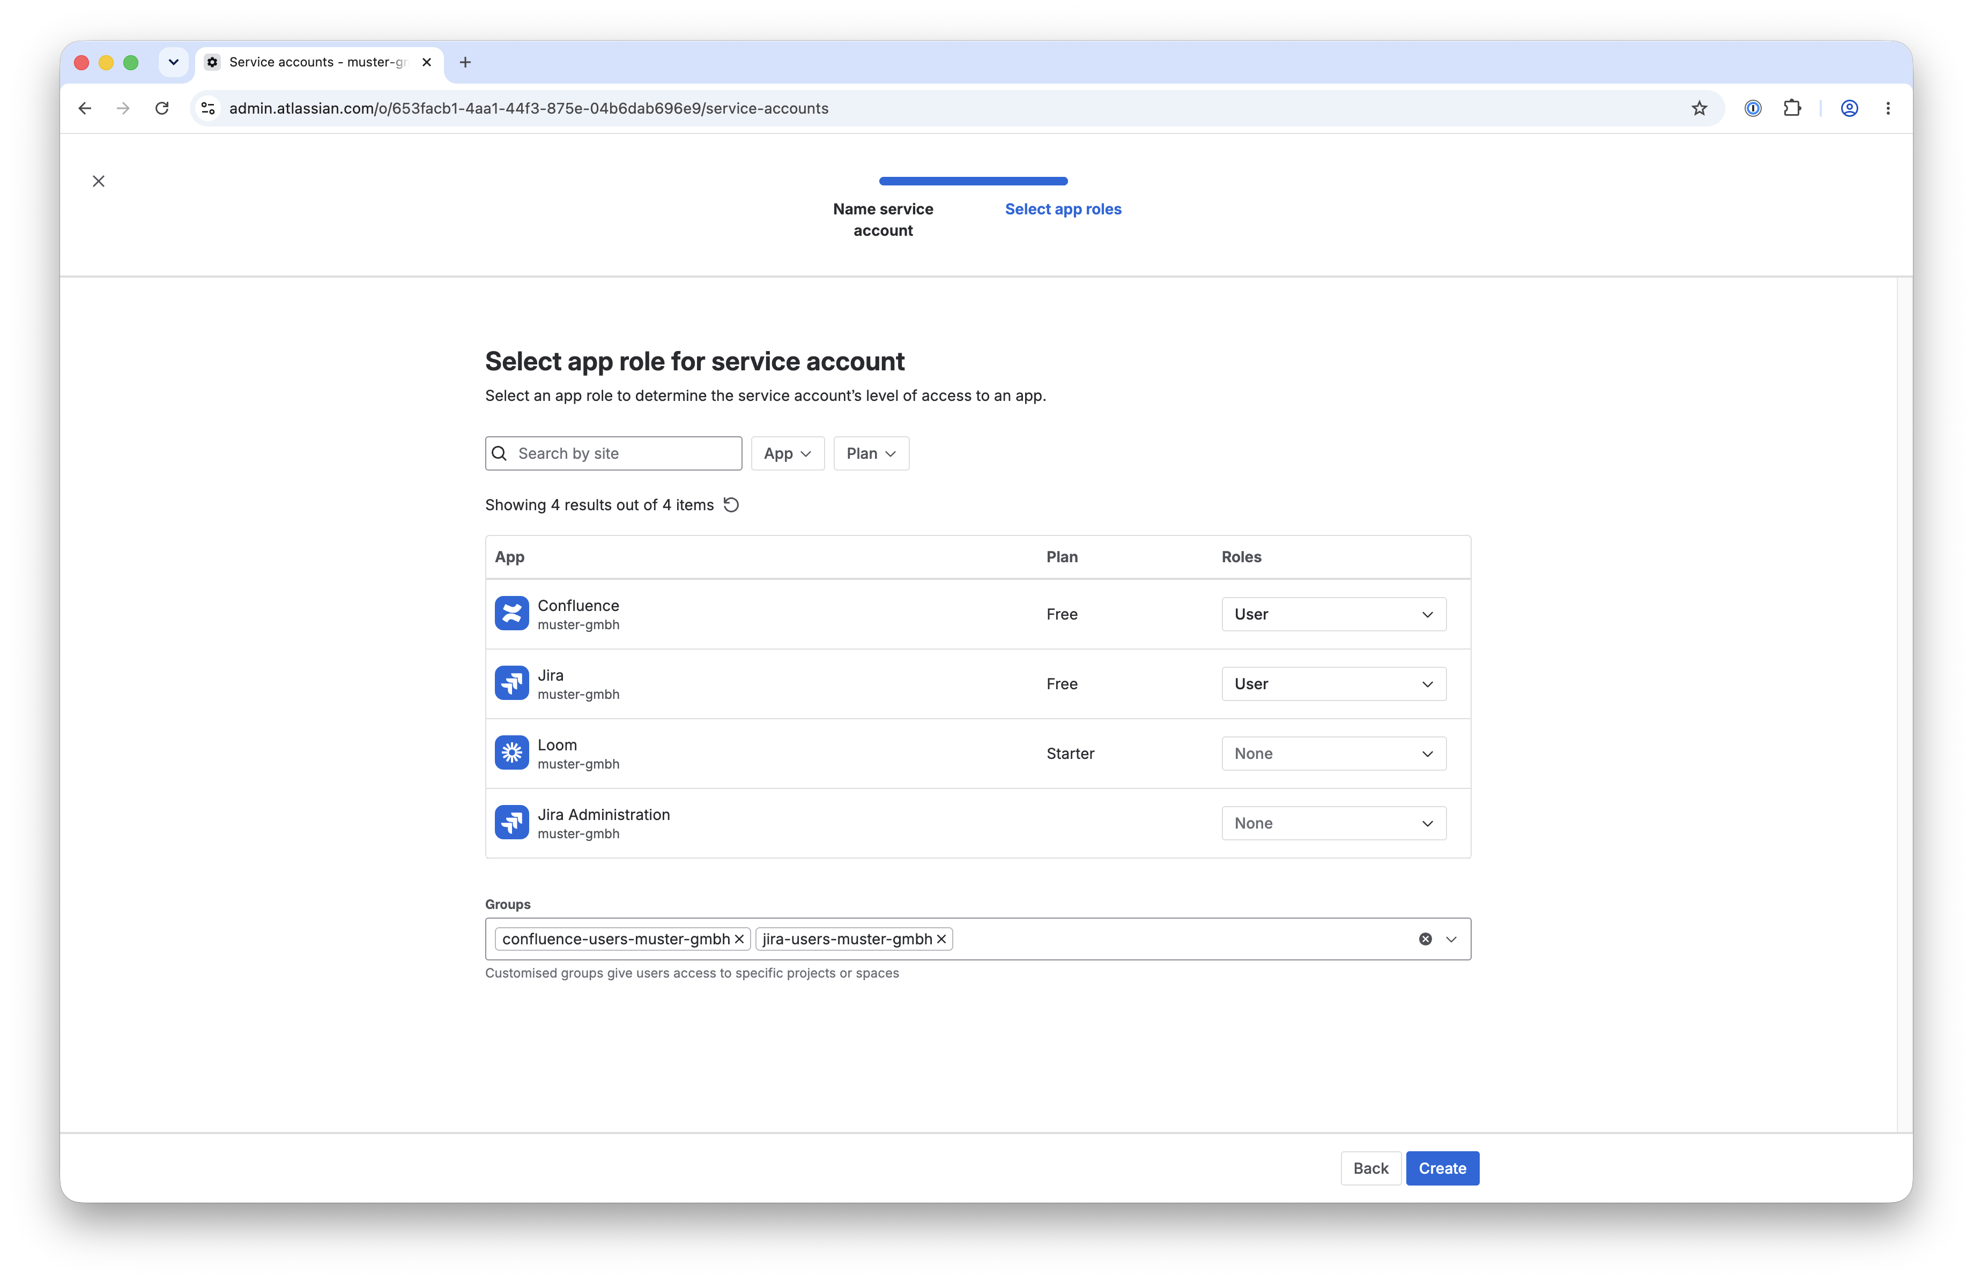Open the Confluence role dropdown

point(1334,614)
